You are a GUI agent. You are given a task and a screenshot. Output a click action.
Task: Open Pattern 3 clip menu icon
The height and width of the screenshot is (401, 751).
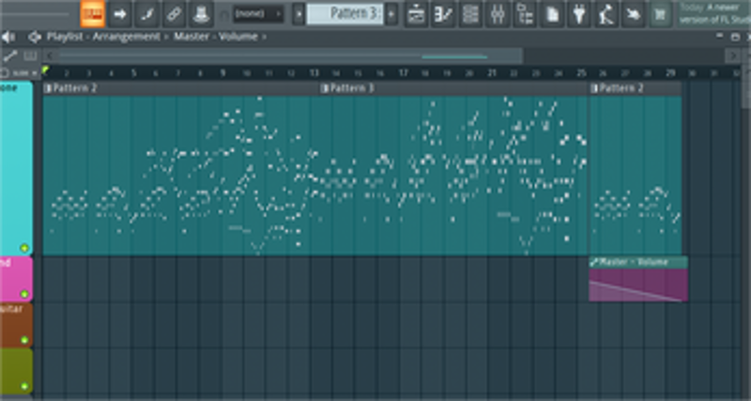click(x=325, y=88)
